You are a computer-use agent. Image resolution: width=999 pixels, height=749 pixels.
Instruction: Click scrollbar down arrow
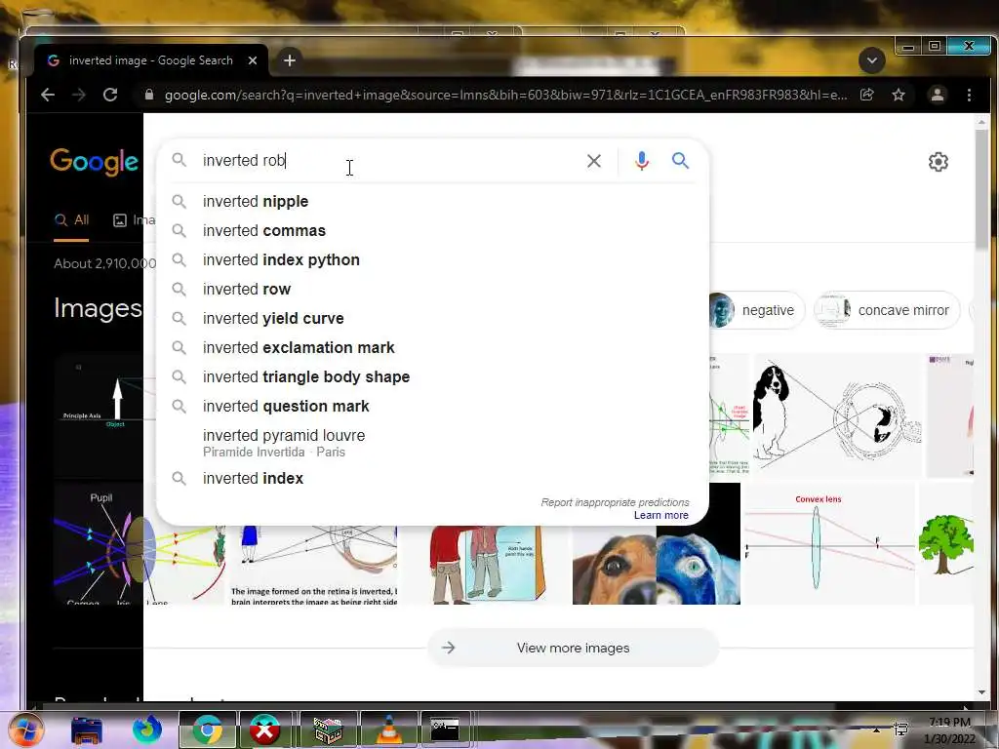981,692
